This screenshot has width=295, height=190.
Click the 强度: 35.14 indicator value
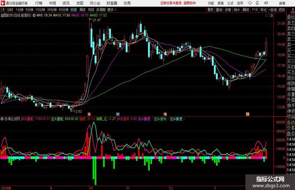(87, 119)
